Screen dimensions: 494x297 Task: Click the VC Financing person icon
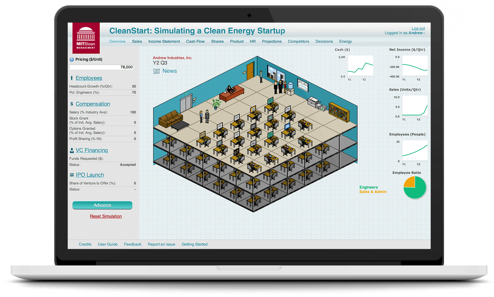pos(72,150)
